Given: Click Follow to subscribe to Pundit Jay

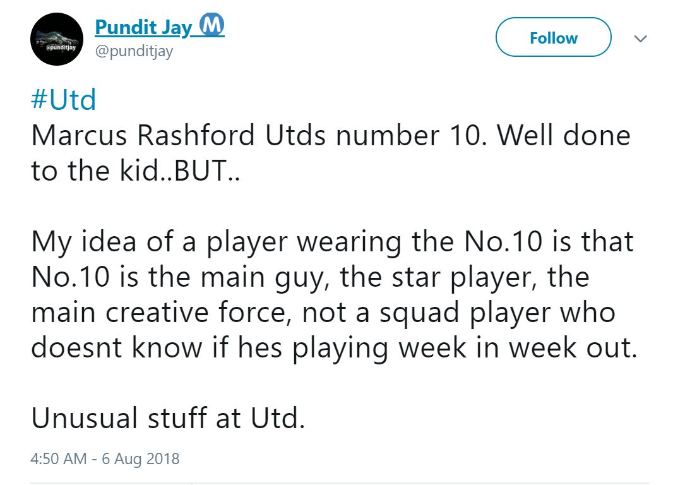Looking at the screenshot, I should (553, 37).
